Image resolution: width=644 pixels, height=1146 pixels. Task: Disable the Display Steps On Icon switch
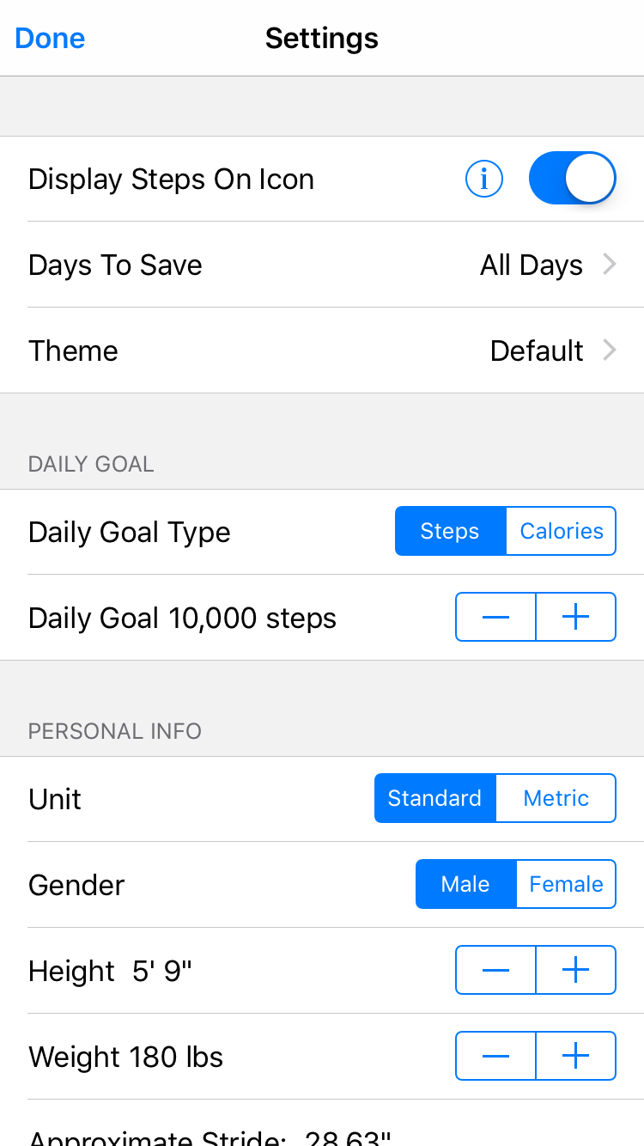click(x=572, y=179)
